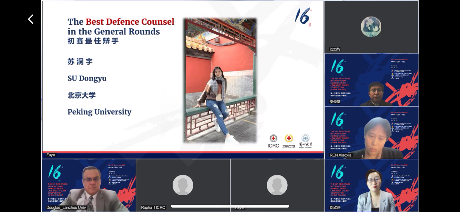The width and height of the screenshot is (460, 212).
Task: Tap the round avatar of 刘烜均
Action: point(371,27)
